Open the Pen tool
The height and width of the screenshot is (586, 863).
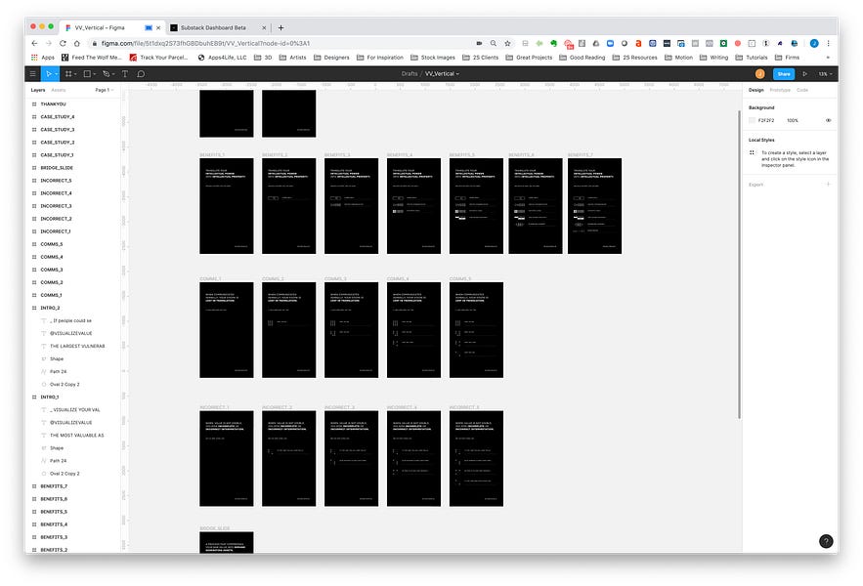click(108, 74)
